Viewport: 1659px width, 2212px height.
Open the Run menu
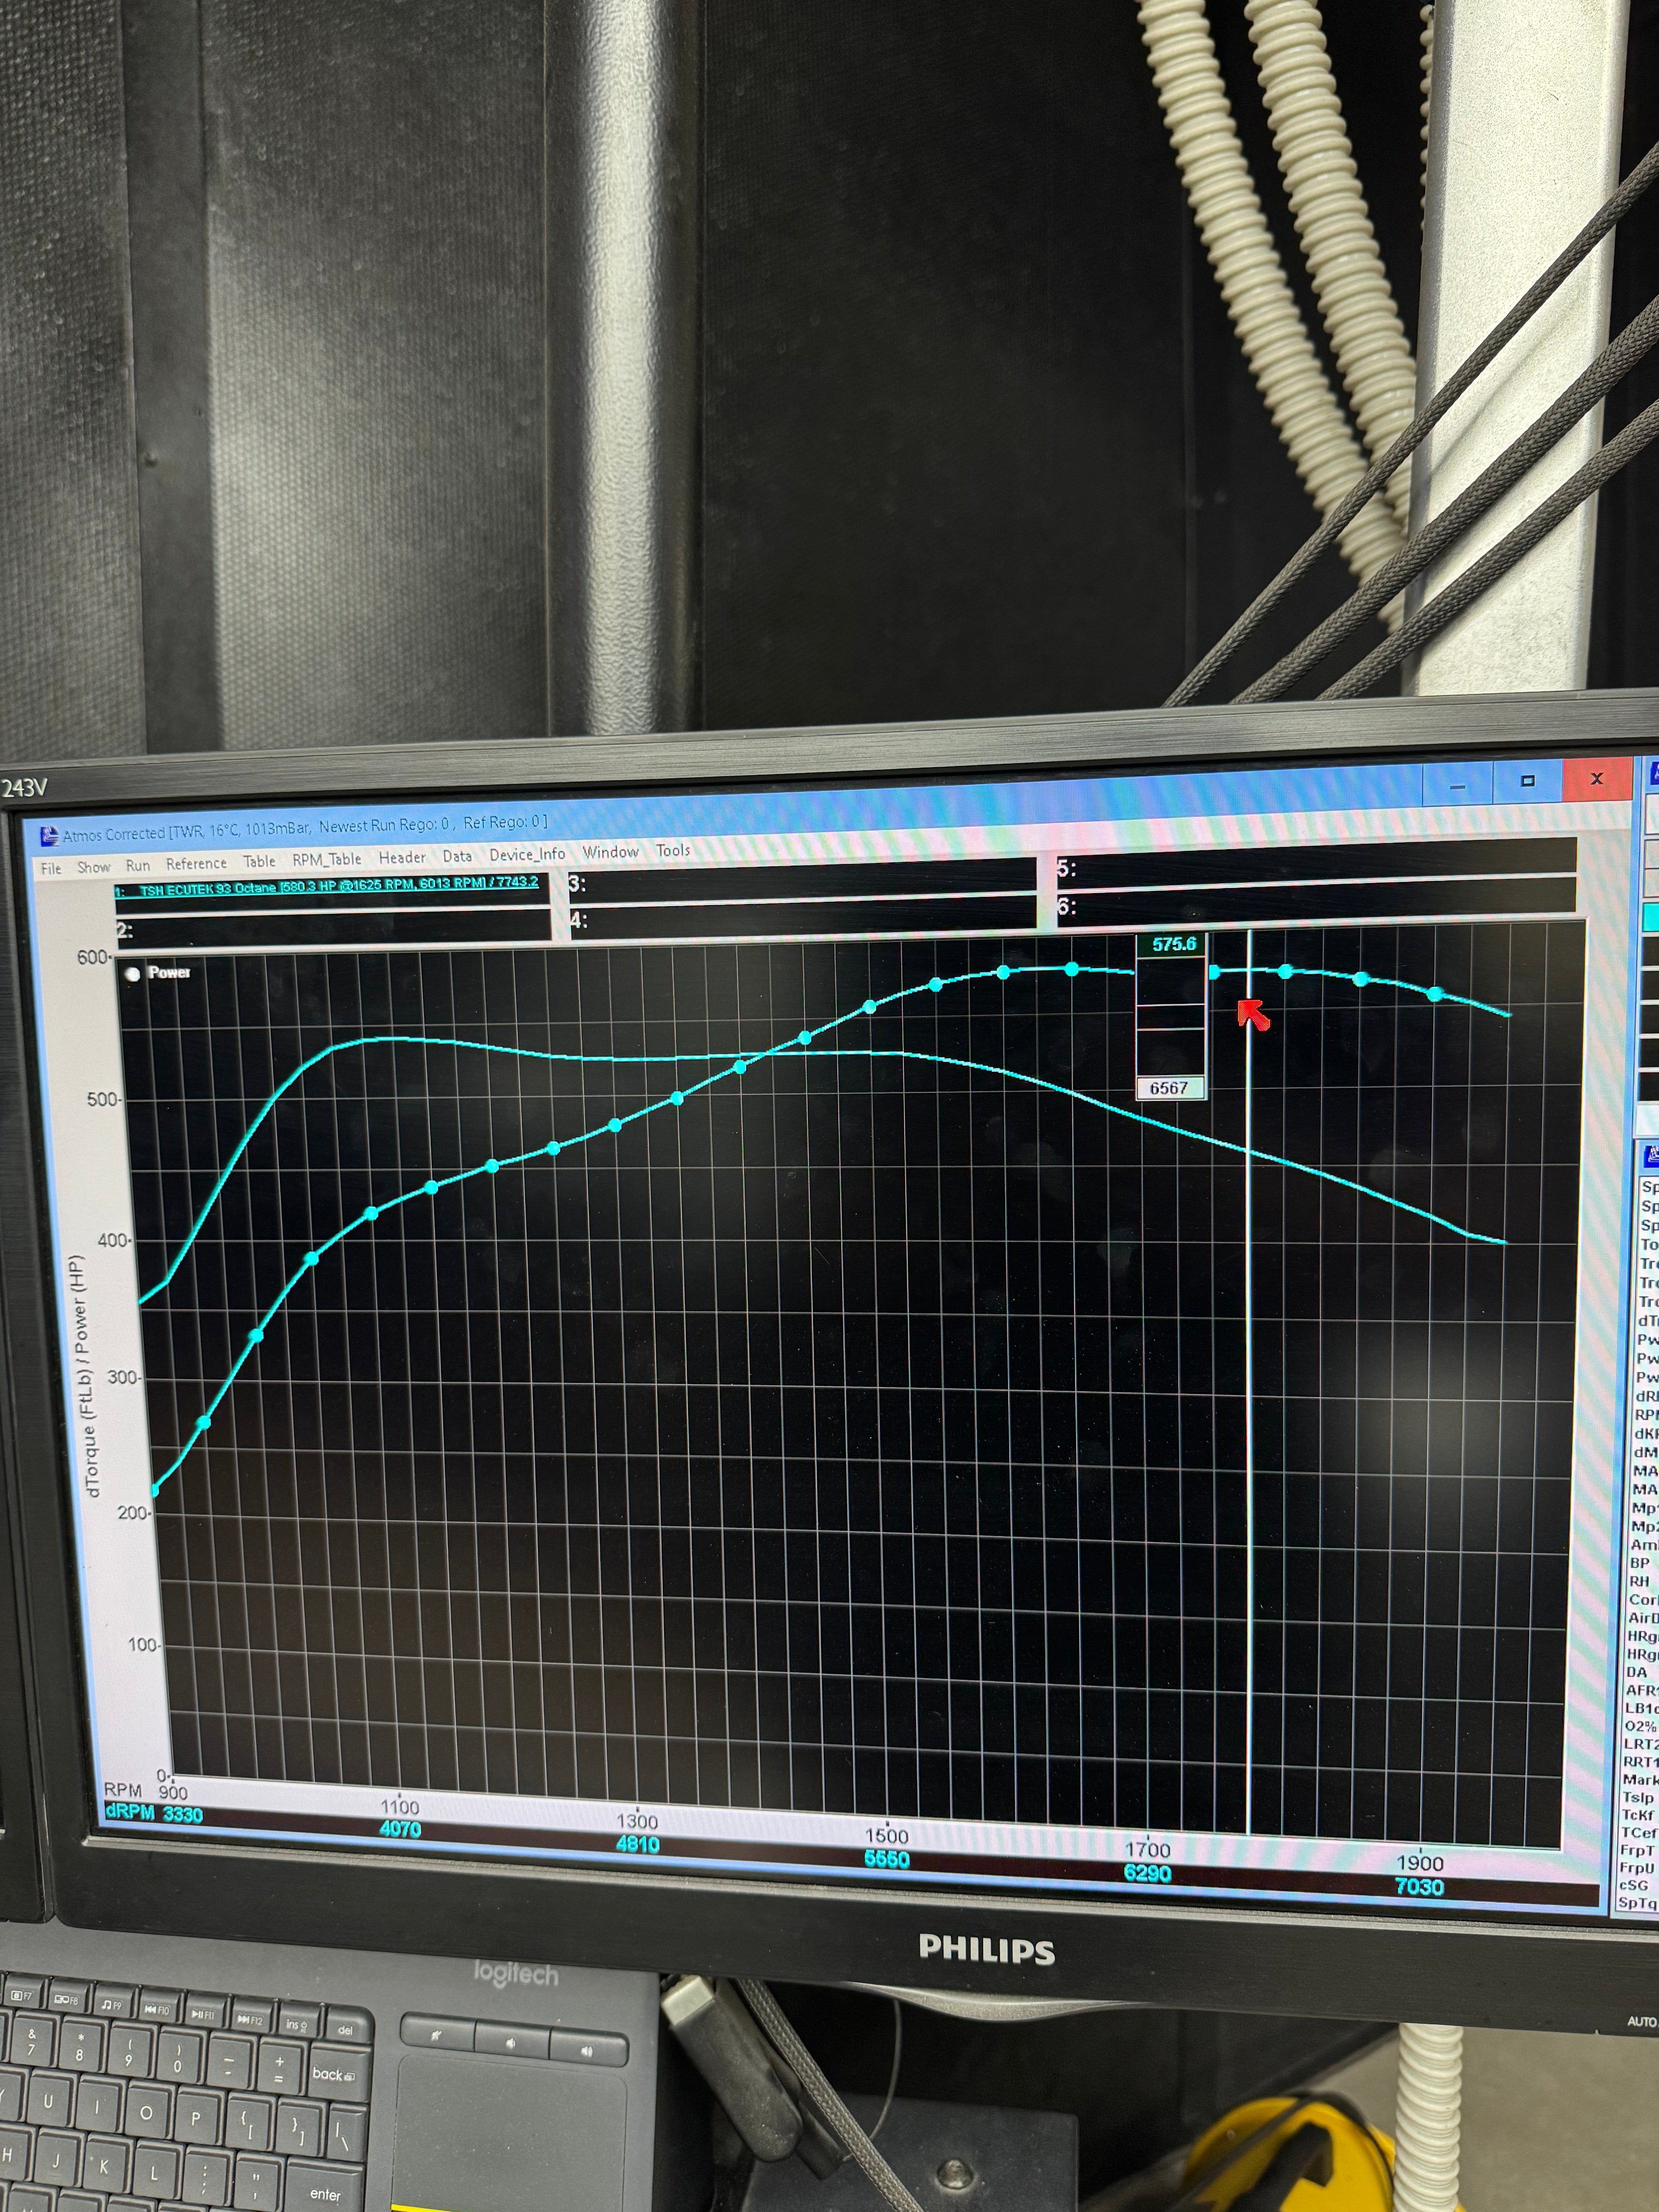pos(138,865)
